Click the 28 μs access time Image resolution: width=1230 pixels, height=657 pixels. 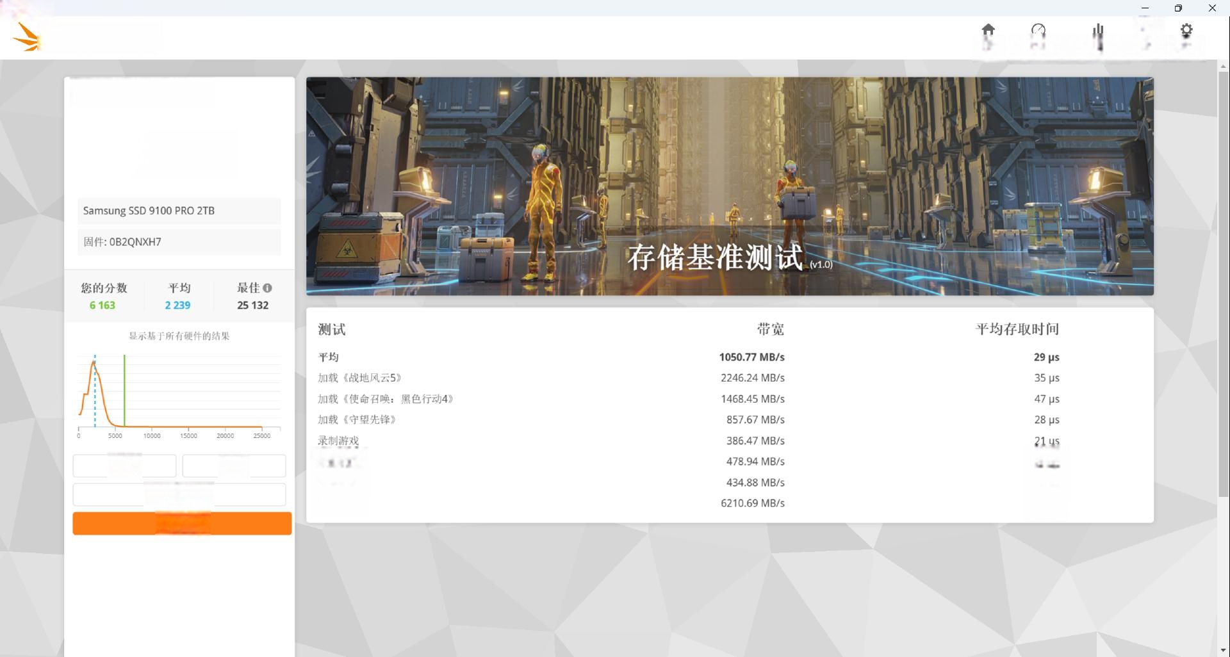[x=1047, y=419]
